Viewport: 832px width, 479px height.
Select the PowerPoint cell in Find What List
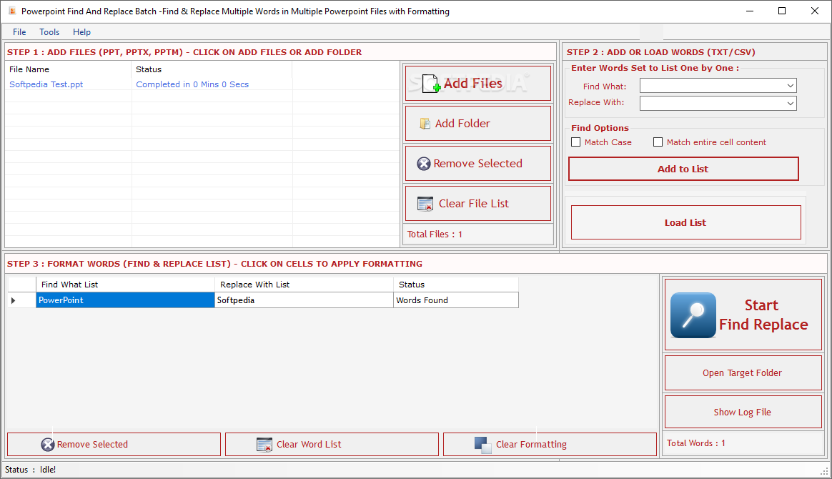[125, 300]
